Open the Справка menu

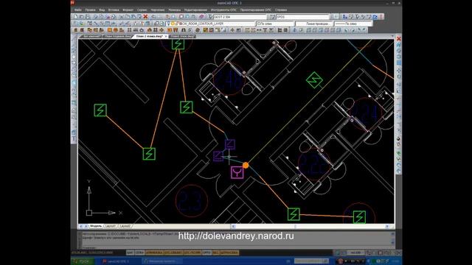[280, 10]
